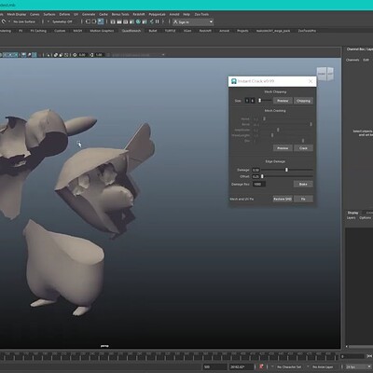Click the Instant Crack window logo icon
The width and height of the screenshot is (373, 373).
coord(234,81)
